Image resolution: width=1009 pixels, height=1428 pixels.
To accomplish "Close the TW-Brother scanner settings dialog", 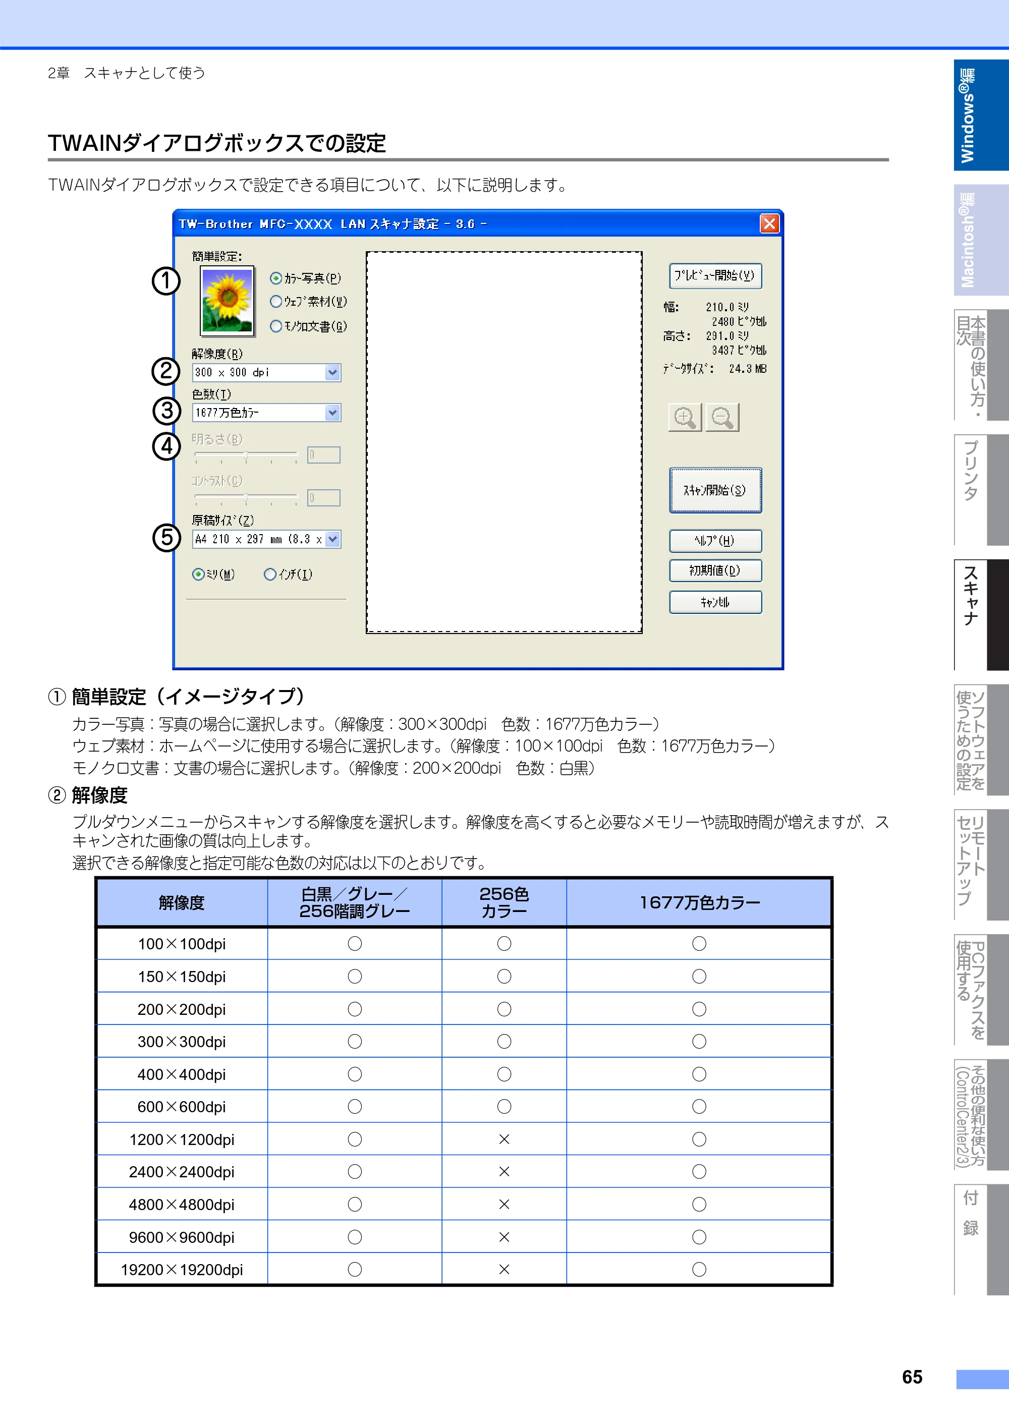I will point(769,224).
